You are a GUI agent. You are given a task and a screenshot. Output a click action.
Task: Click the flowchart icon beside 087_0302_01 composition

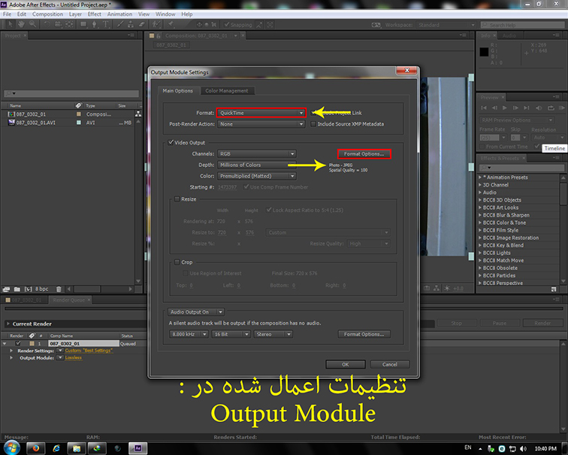(138, 114)
